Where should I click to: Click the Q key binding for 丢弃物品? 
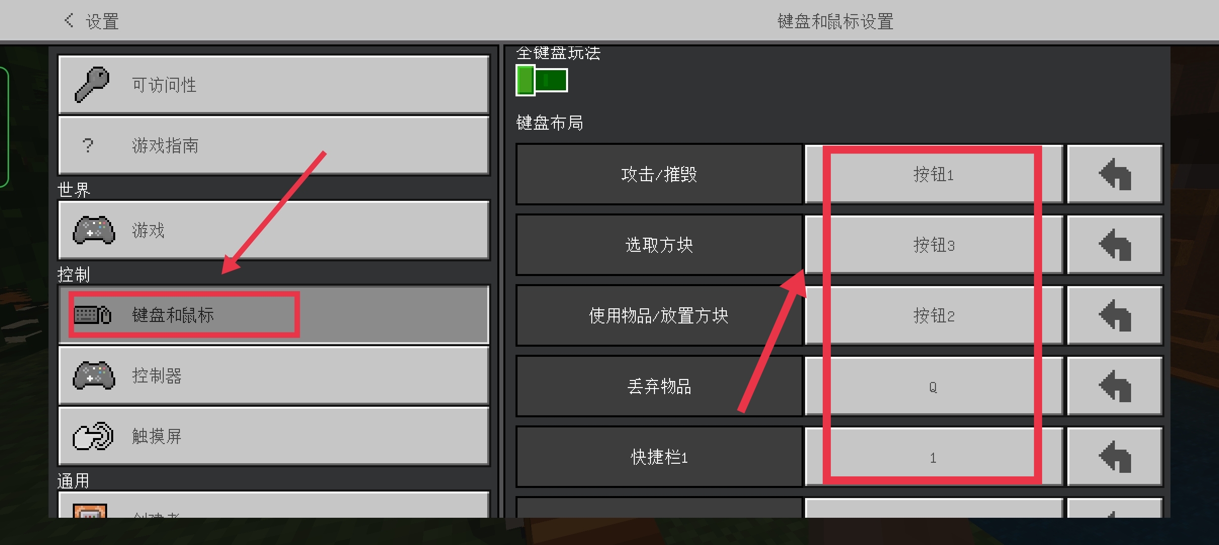point(933,386)
